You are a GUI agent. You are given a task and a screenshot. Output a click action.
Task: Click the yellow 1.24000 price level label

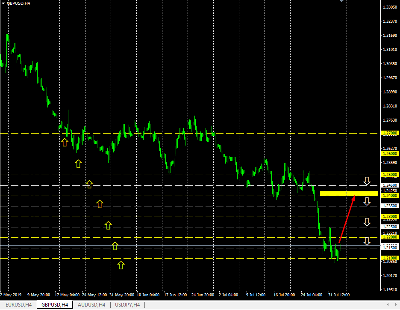[x=390, y=196]
